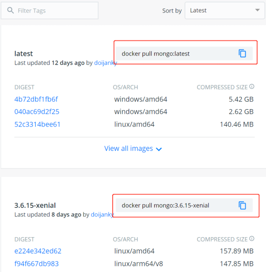The width and height of the screenshot is (266, 272).
Task: Focus the Filter Tags input field
Action: point(50,11)
